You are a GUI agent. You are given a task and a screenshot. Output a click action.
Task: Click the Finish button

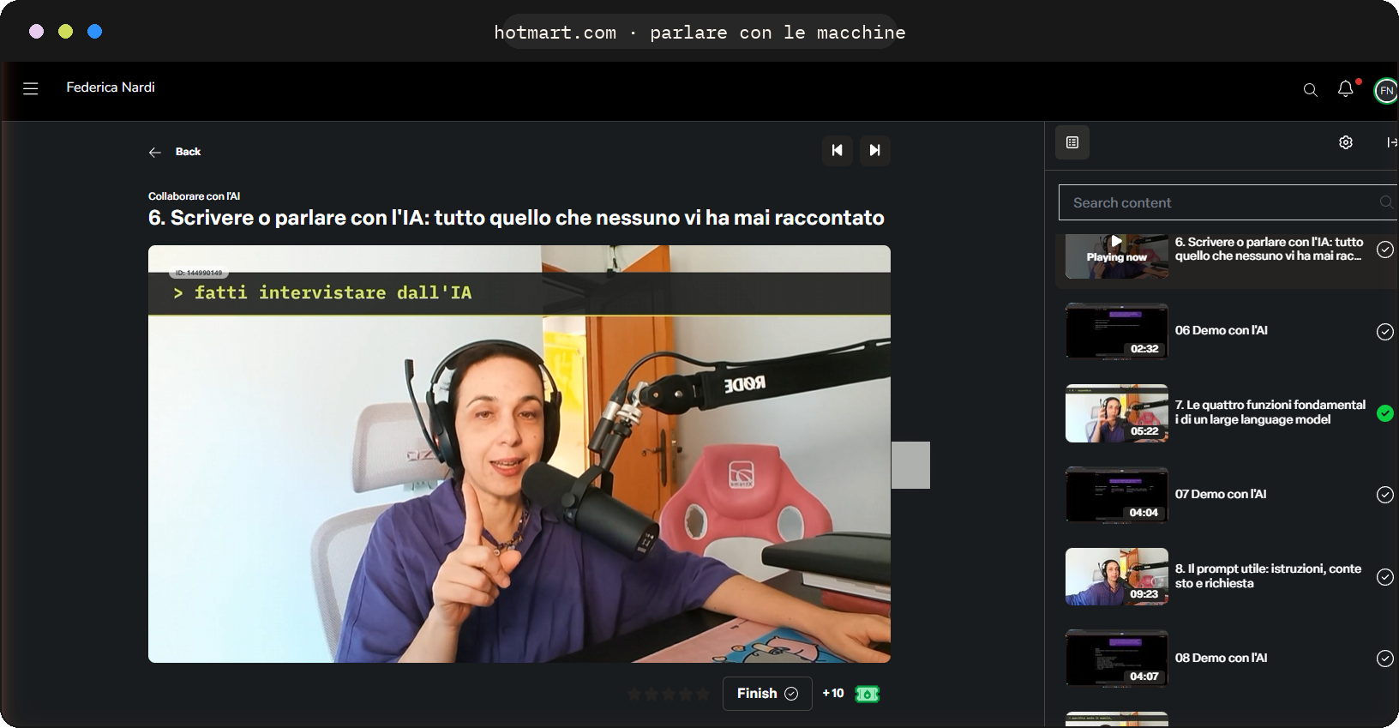pyautogui.click(x=767, y=694)
